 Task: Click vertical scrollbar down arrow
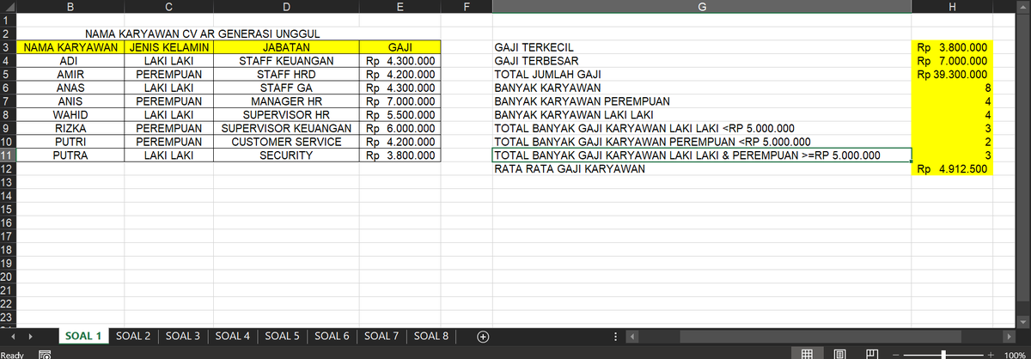pos(1023,321)
